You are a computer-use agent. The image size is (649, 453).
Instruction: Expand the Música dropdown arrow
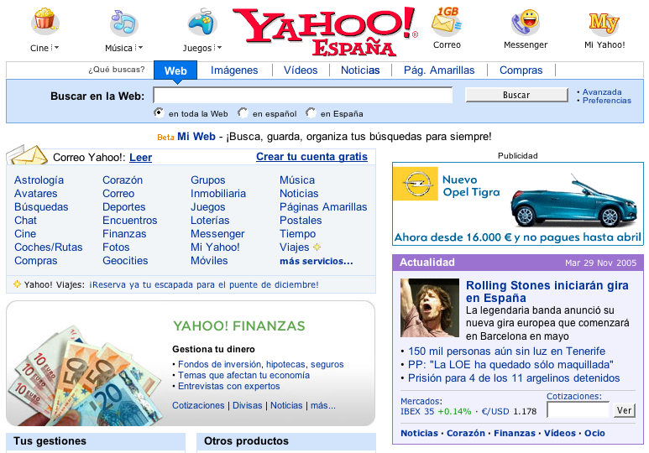[139, 49]
